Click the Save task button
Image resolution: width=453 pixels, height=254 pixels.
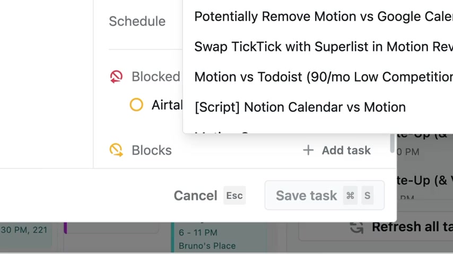(x=325, y=195)
